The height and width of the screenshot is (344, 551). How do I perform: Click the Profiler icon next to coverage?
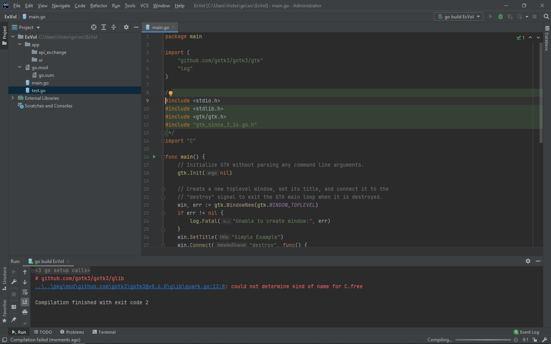click(x=520, y=16)
